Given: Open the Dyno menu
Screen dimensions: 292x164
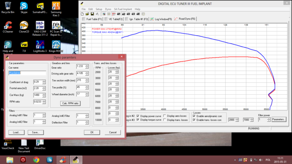Looking at the screenshot, I should [x=108, y=9].
